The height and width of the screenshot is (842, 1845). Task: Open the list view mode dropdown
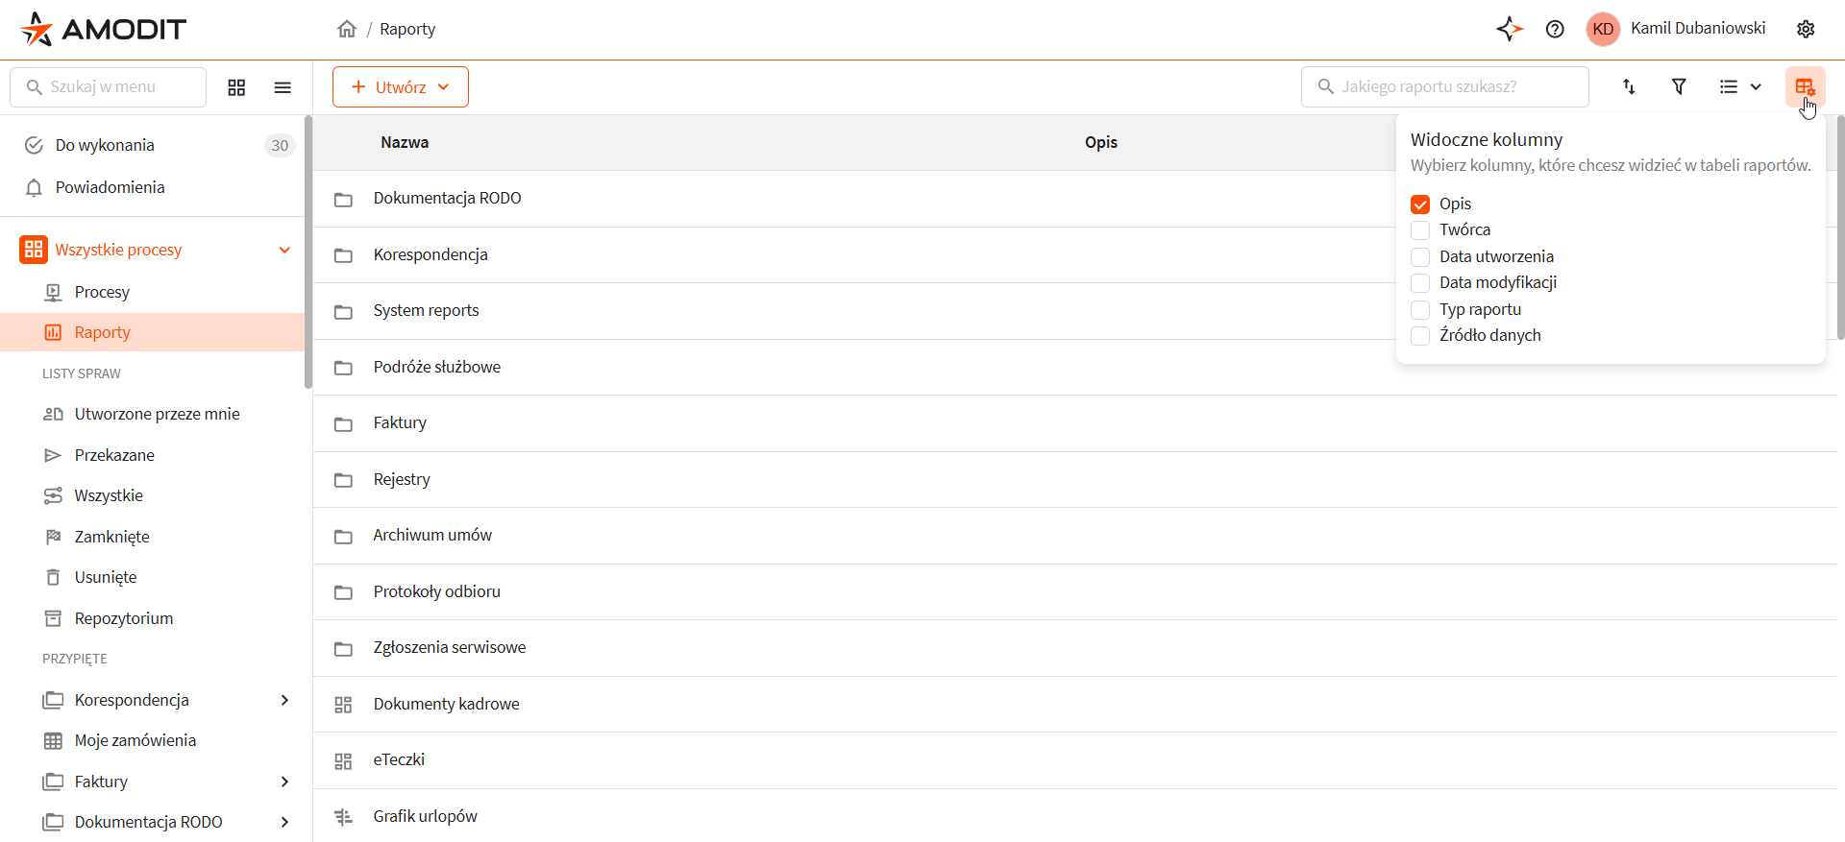click(x=1739, y=86)
